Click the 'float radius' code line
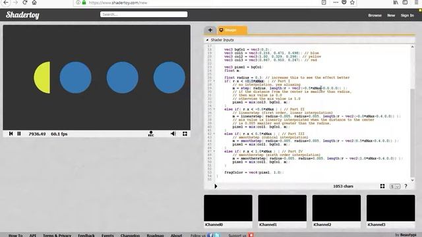The width and height of the screenshot is (422, 237). point(287,78)
